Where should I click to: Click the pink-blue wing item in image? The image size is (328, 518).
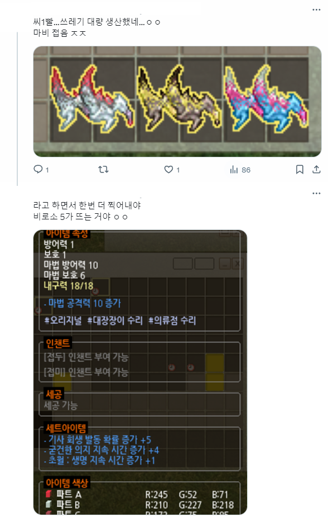point(266,98)
